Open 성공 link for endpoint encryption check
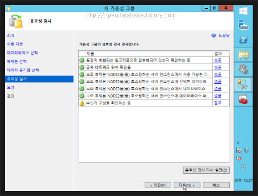258x196 pixels. pos(217,60)
